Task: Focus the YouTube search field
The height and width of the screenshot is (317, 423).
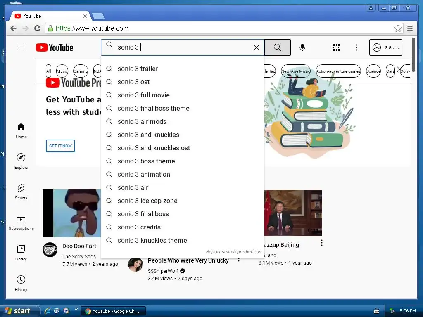Action: coord(182,47)
